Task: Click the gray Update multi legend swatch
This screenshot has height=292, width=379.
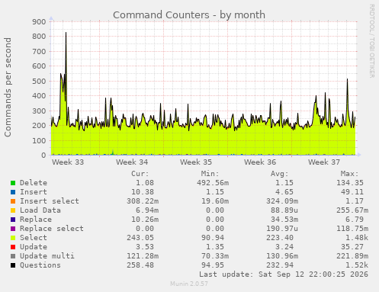Action: click(x=13, y=256)
